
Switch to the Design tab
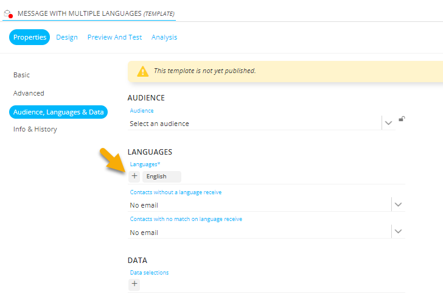pos(67,37)
